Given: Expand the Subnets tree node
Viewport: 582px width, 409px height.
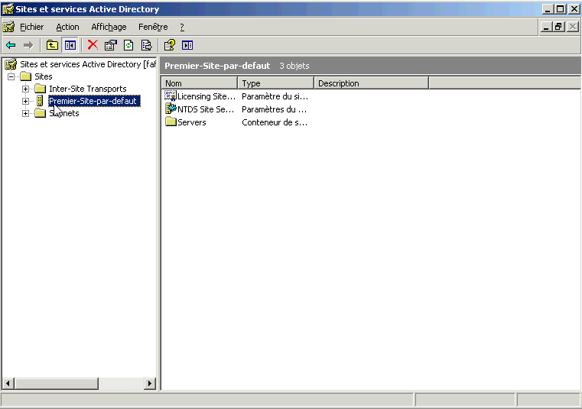Looking at the screenshot, I should point(25,114).
